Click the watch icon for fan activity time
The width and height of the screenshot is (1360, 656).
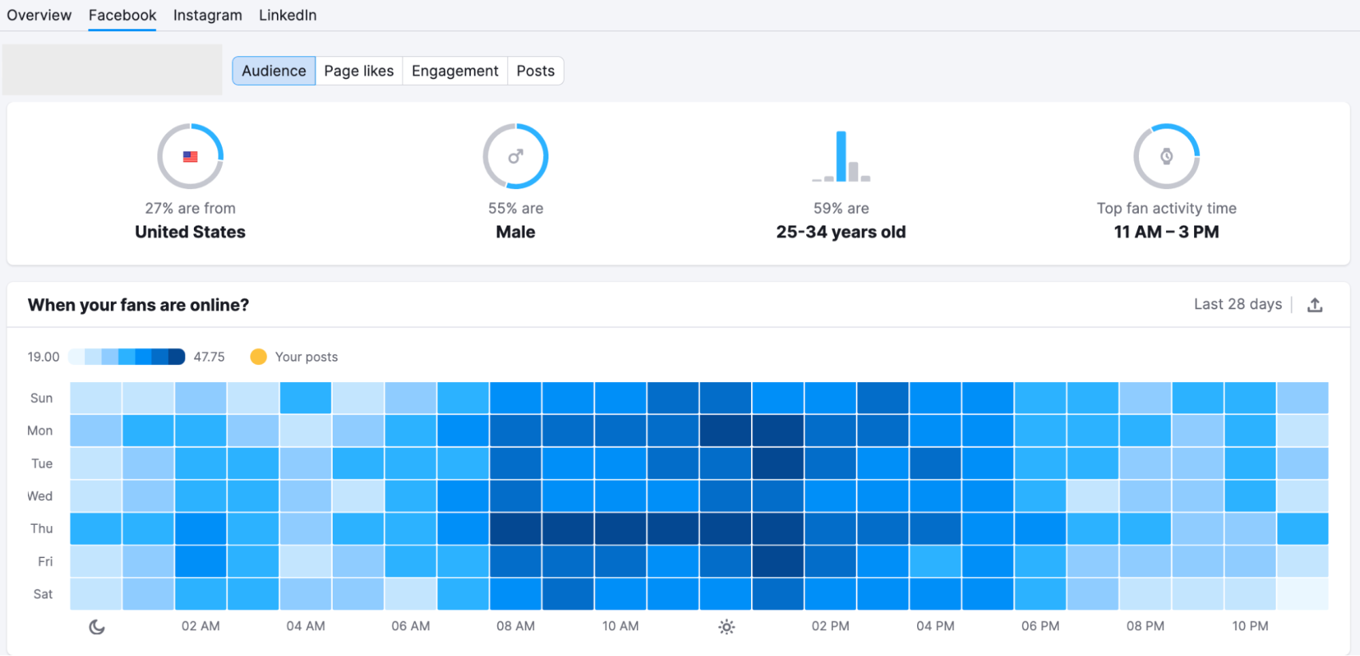[x=1165, y=155]
